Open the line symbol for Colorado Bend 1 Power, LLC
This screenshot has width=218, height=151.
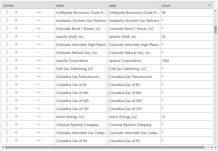pyautogui.click(x=38, y=28)
